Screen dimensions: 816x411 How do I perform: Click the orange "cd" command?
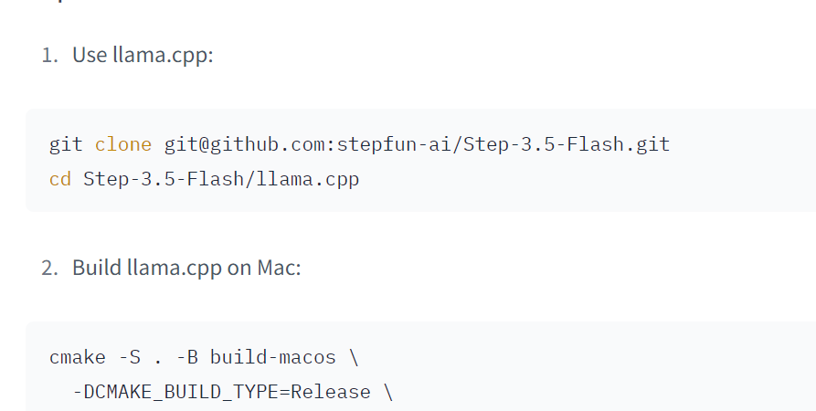point(59,179)
